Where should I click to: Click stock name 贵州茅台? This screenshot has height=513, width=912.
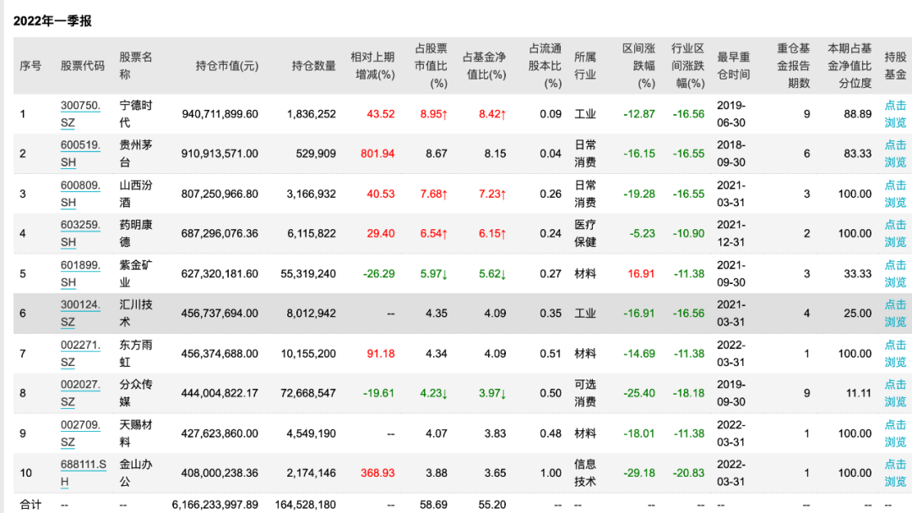click(135, 154)
